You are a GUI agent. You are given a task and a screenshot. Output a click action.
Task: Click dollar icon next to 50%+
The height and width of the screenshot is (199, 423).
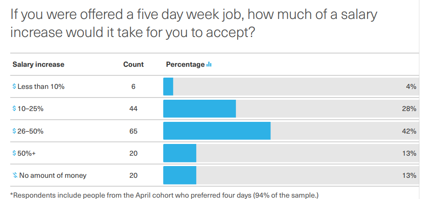click(x=14, y=153)
